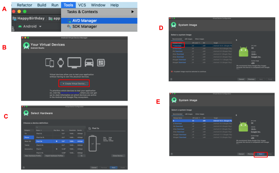Screen dimensions: 279x173
Task: Select the Phone category
Action: 29,137
